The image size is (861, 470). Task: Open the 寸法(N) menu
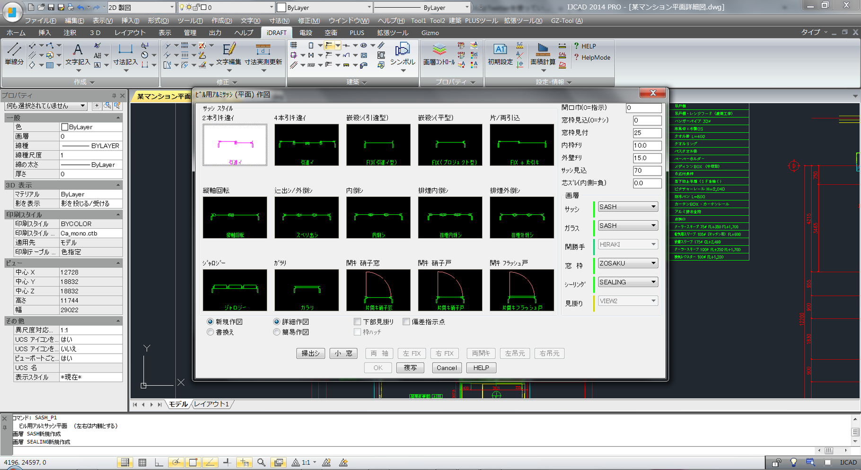[279, 21]
